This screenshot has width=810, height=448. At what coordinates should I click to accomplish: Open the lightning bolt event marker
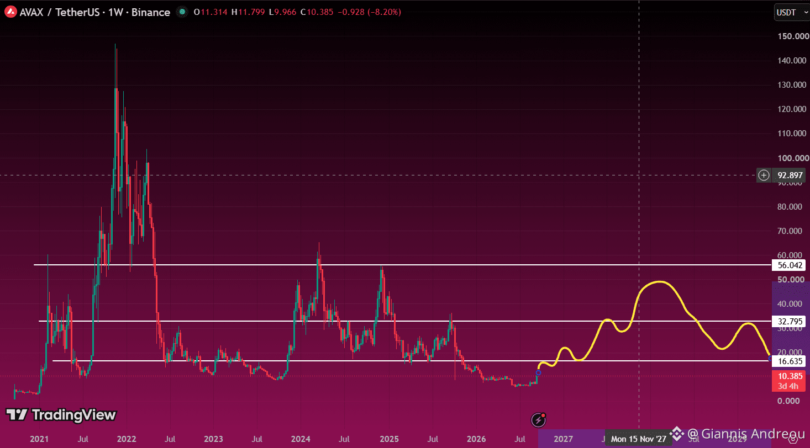(539, 420)
